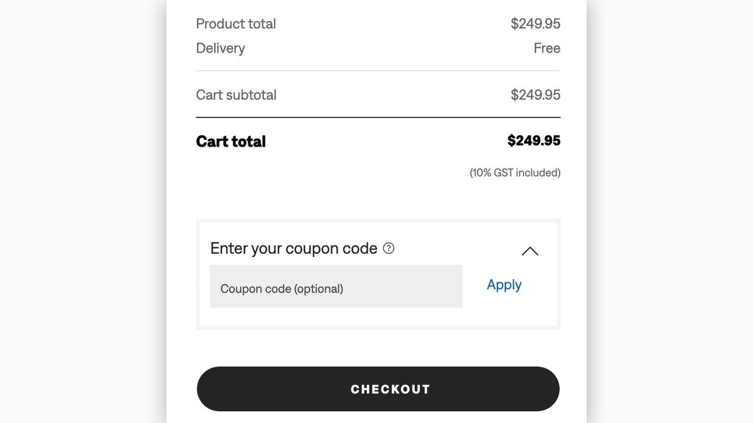Click the $249.95 product total value
Screen dimensions: 753x423
point(536,24)
